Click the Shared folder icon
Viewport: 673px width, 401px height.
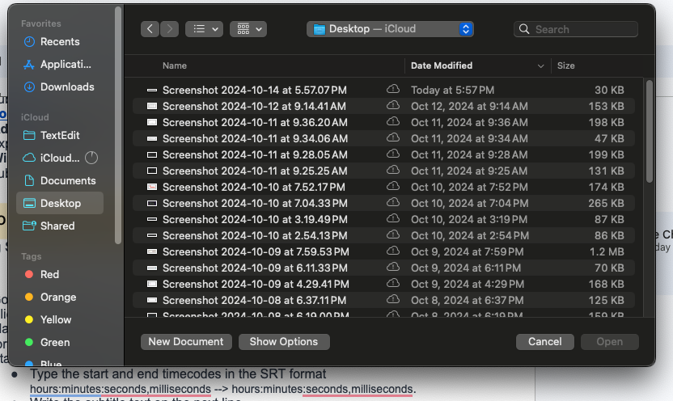[29, 226]
